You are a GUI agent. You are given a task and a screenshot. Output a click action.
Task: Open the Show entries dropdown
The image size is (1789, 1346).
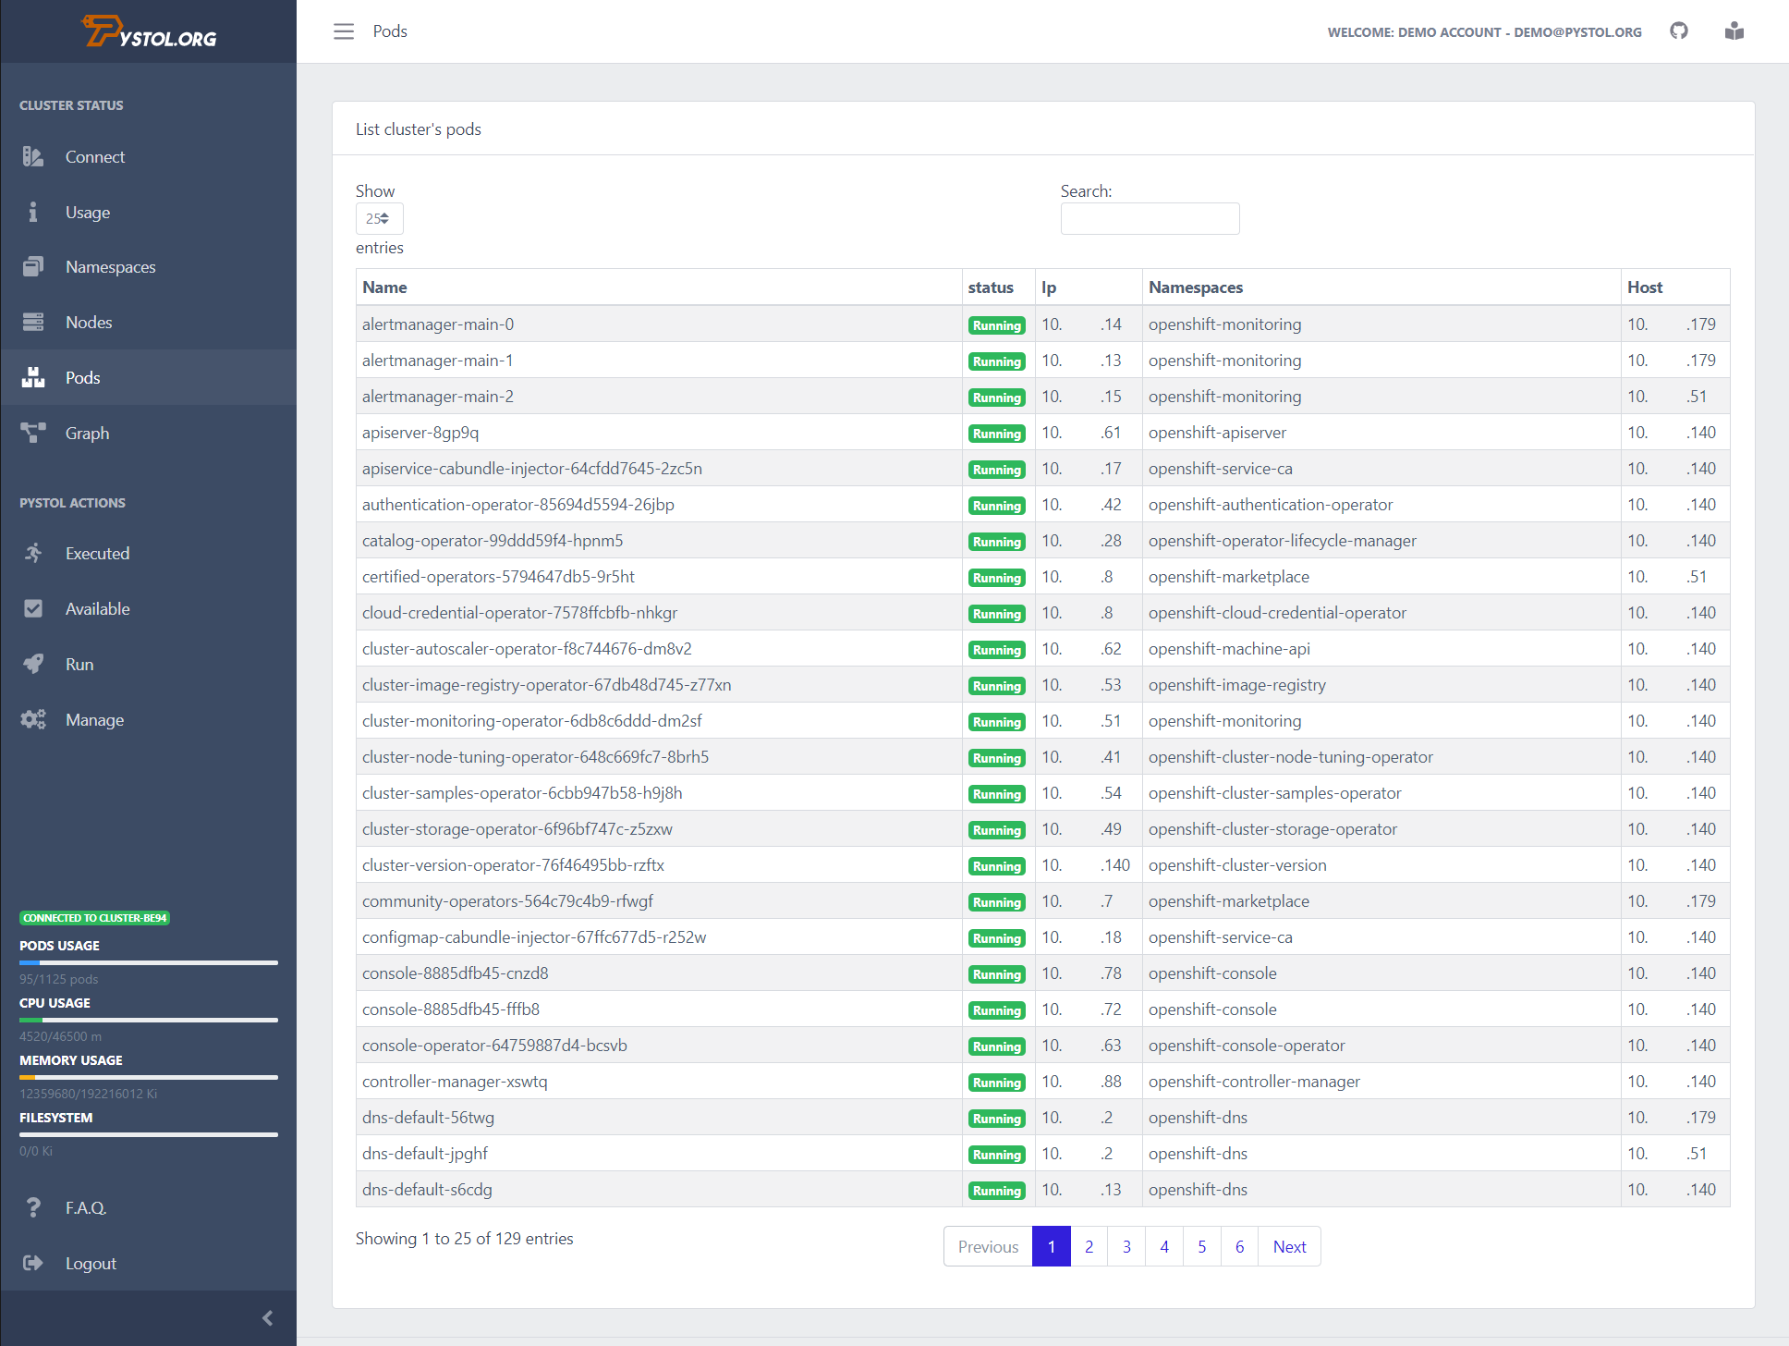379,219
